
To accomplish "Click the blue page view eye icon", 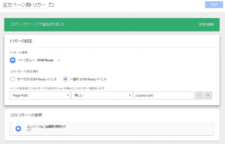I will coord(13,60).
